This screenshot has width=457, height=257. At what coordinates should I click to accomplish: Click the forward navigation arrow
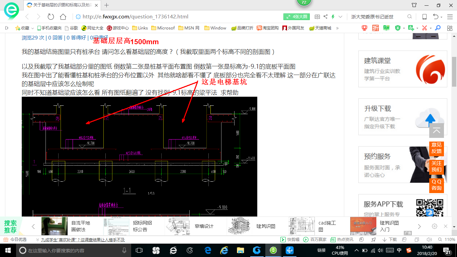pyautogui.click(x=38, y=17)
